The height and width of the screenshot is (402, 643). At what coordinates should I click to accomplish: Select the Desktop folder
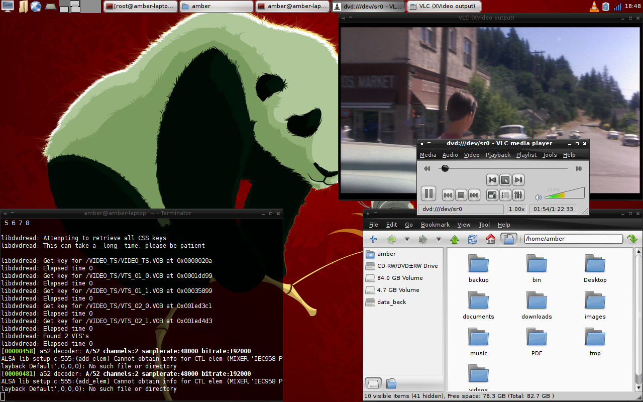point(595,269)
